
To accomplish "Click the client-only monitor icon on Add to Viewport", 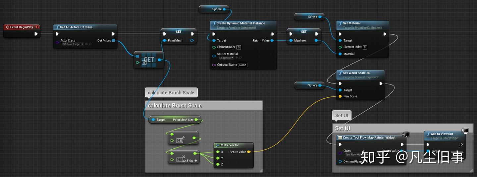I will coord(465,131).
